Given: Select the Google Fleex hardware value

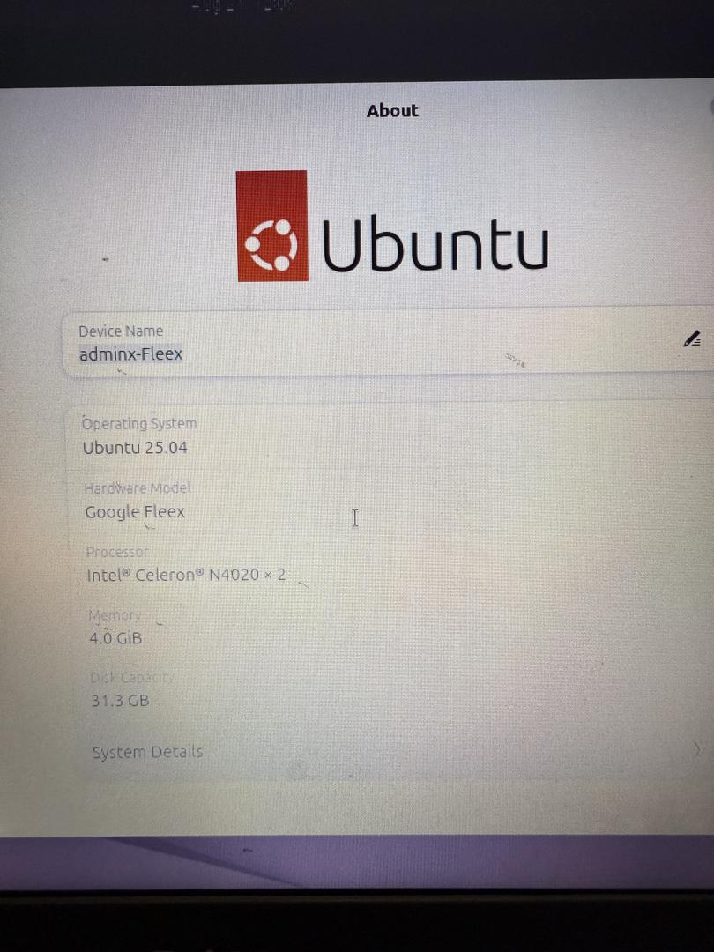Looking at the screenshot, I should tap(135, 512).
